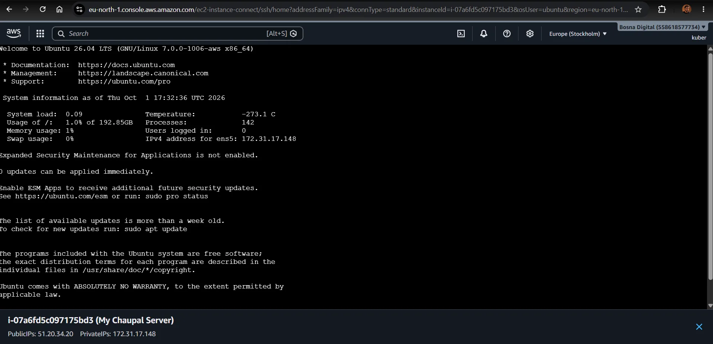This screenshot has height=344, width=713.
Task: View site information in address bar
Action: 79,9
